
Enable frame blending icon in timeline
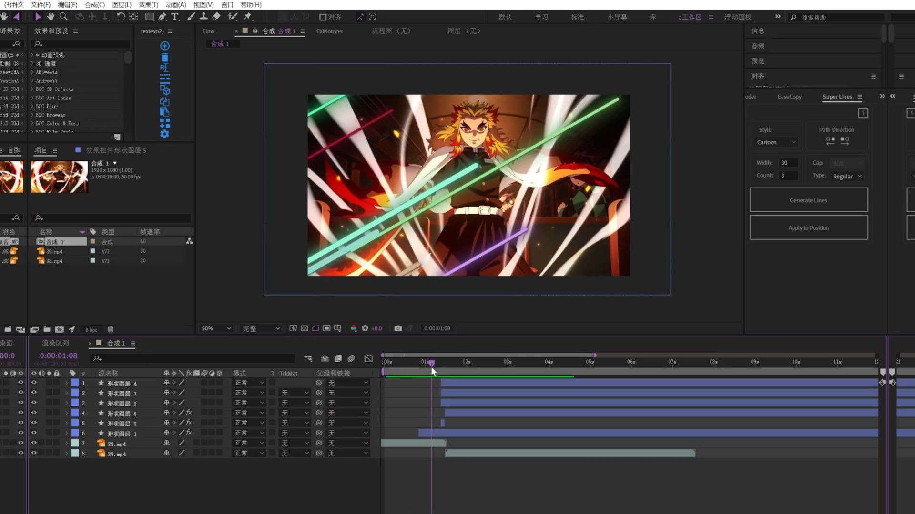(338, 358)
